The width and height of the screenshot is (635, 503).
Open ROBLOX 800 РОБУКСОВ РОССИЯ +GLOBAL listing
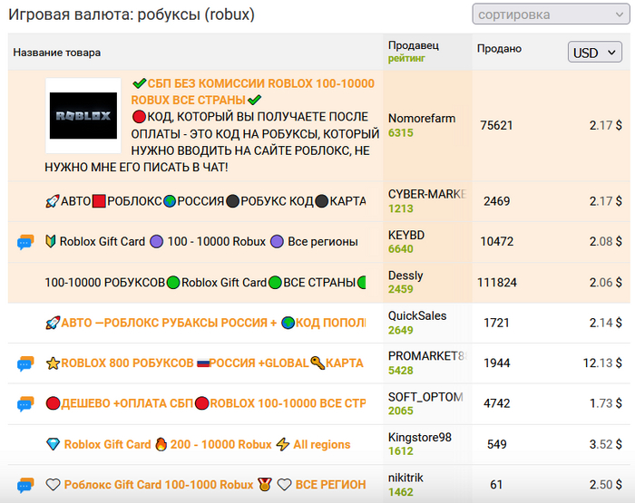click(x=204, y=363)
